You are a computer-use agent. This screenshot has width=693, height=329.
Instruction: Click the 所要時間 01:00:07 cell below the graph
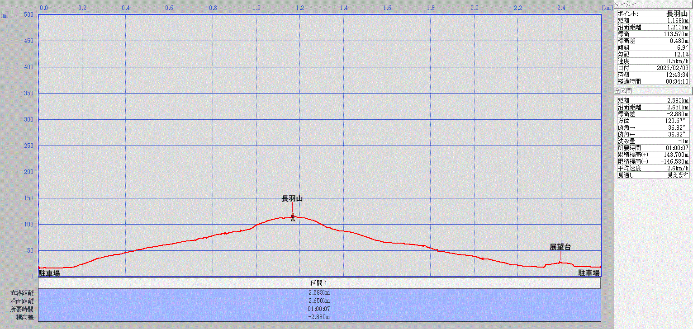(x=319, y=309)
